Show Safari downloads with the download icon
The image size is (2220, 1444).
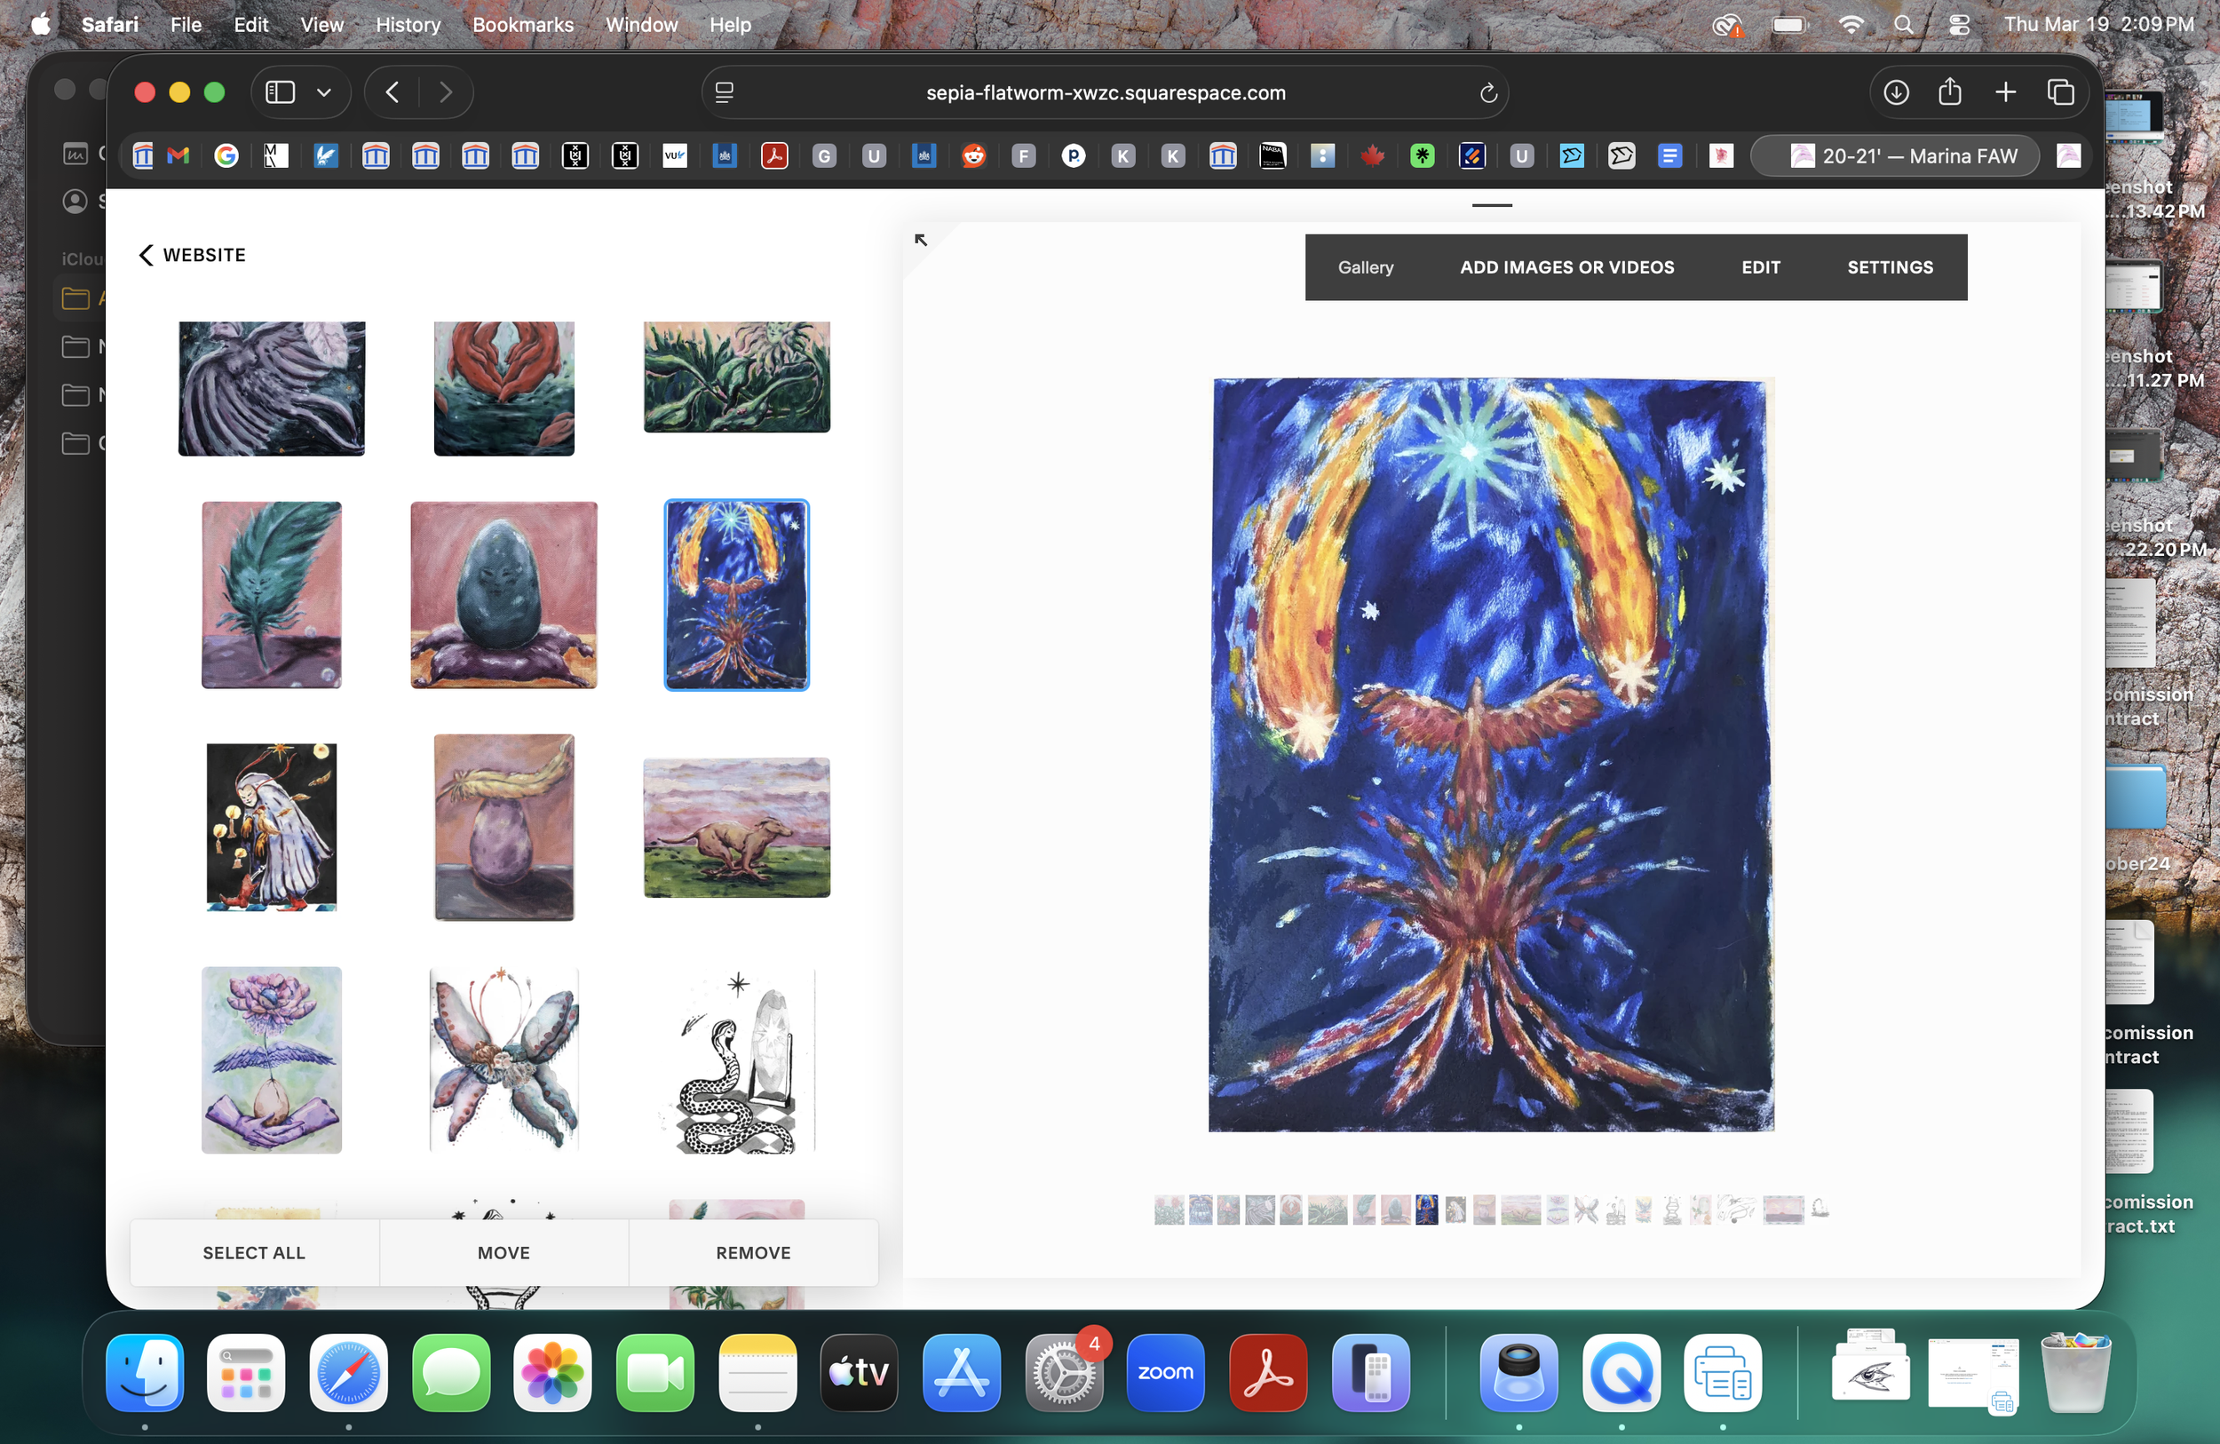point(1895,91)
